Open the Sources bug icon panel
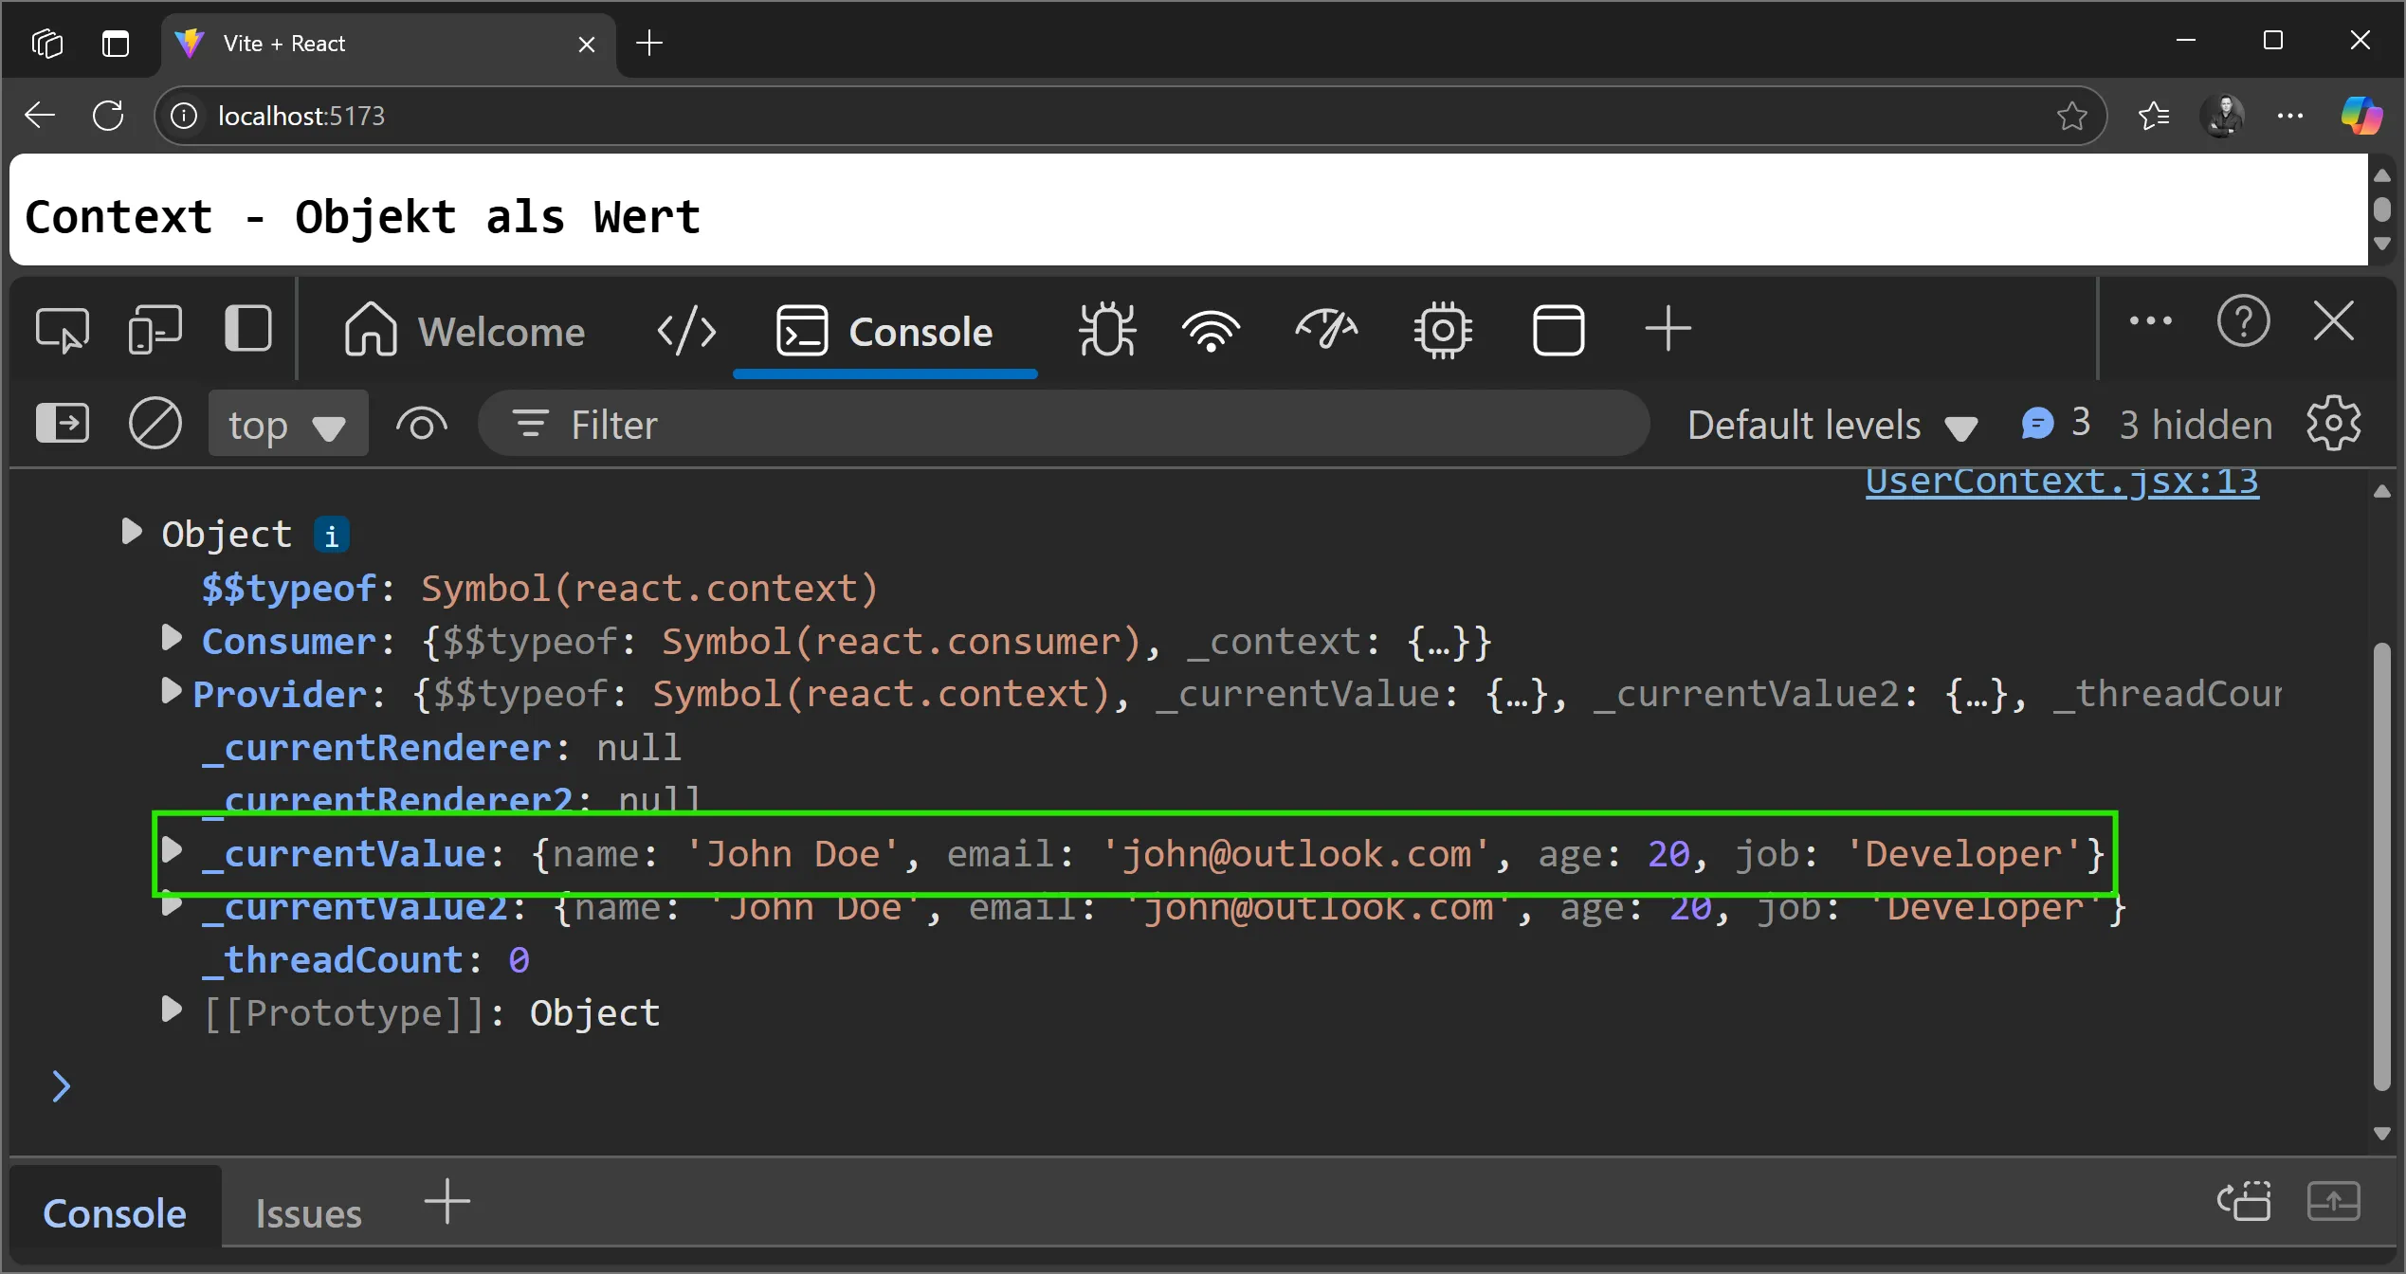Screen dimensions: 2406x1274 click(x=1106, y=331)
